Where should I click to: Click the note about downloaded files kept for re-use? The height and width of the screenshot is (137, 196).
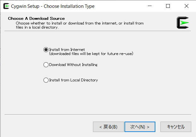pyautogui.click(x=91, y=54)
